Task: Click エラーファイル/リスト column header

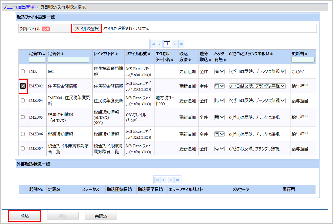Action: pyautogui.click(x=186, y=190)
